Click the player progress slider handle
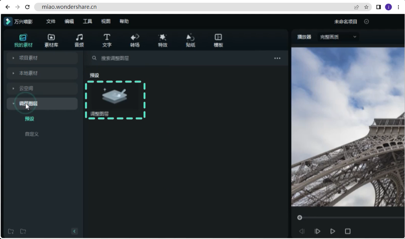Viewport: 405px width, 239px height. (x=299, y=217)
